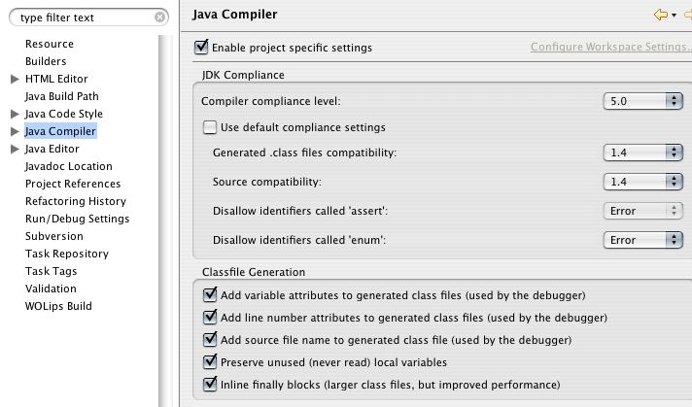Select WOLips Build in the sidebar
The image size is (692, 407).
[58, 306]
